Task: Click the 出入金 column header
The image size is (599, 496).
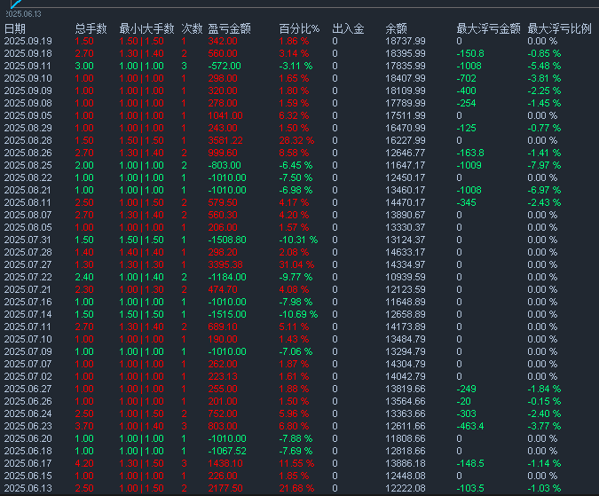Action: tap(348, 29)
